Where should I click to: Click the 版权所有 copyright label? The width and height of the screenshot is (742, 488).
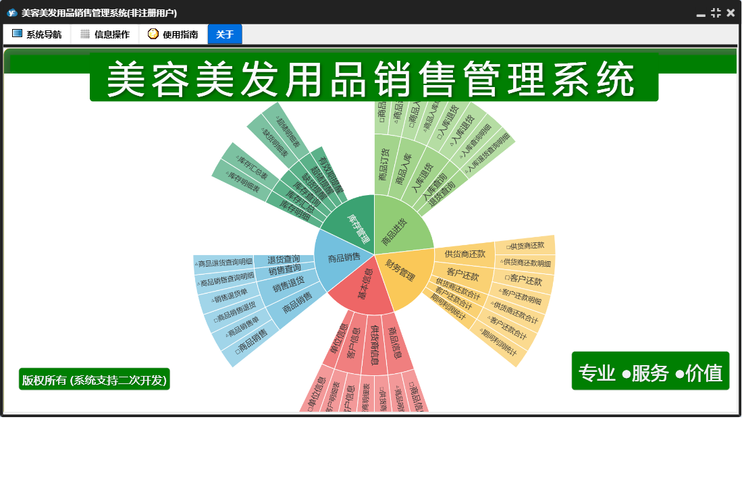94,380
